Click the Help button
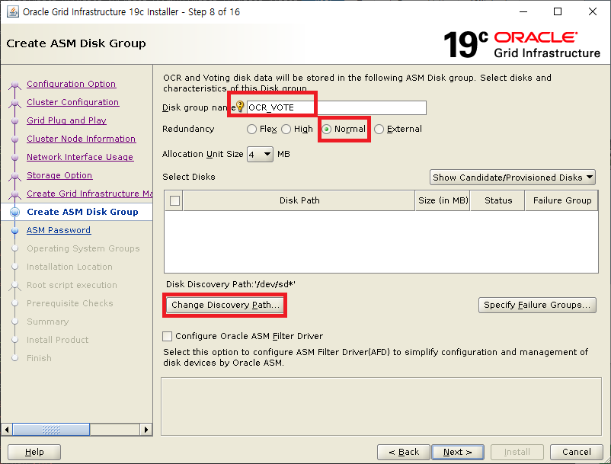611x464 pixels. (34, 452)
